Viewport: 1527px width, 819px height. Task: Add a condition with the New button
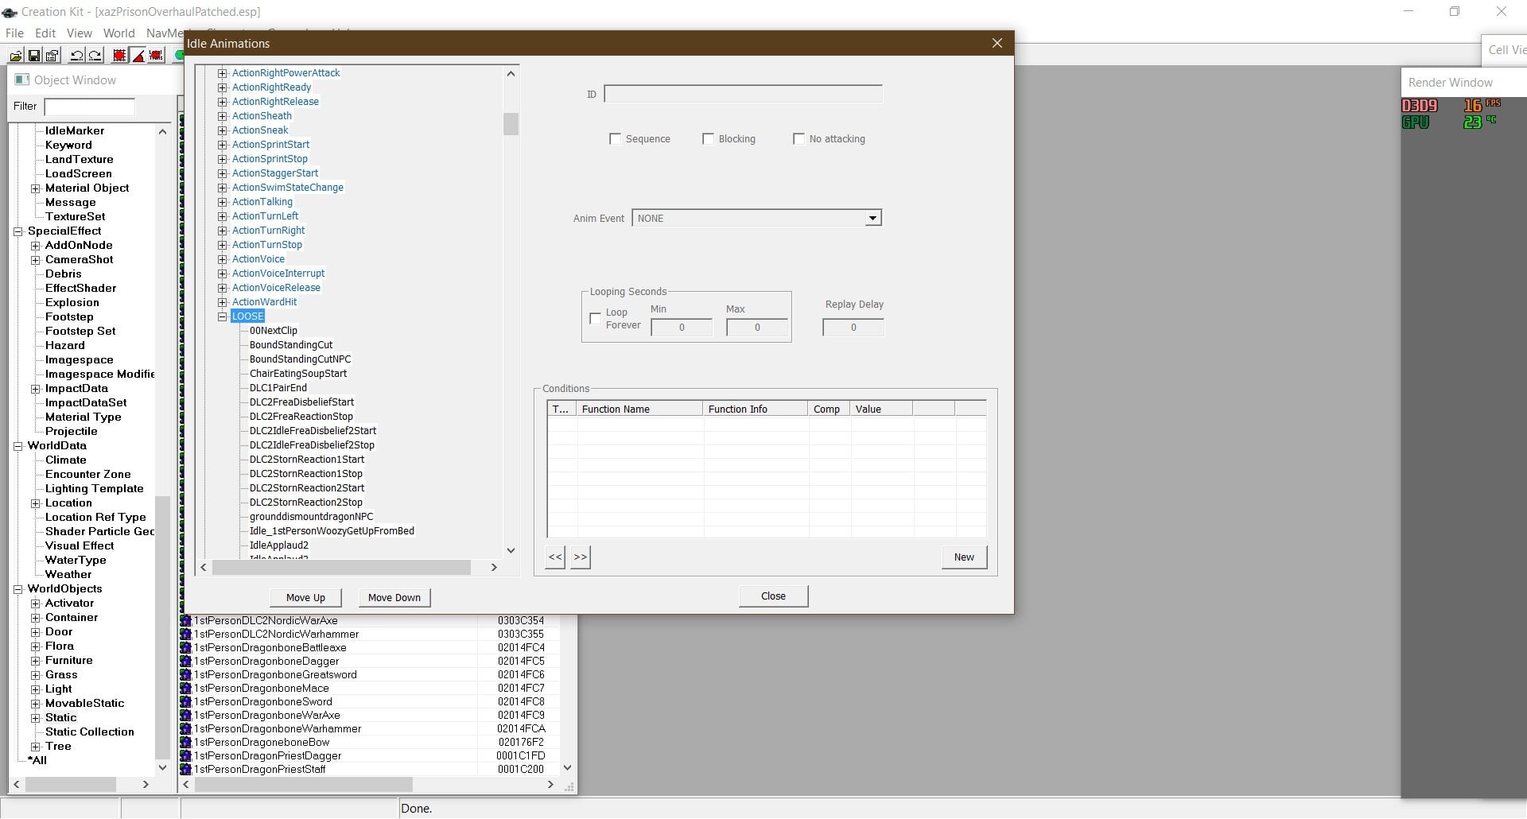(x=964, y=557)
